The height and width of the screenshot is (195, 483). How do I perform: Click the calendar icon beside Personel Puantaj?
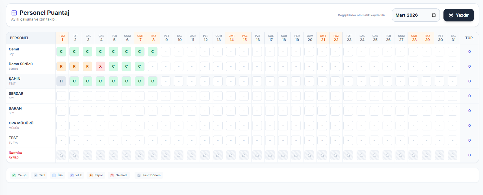pos(14,13)
